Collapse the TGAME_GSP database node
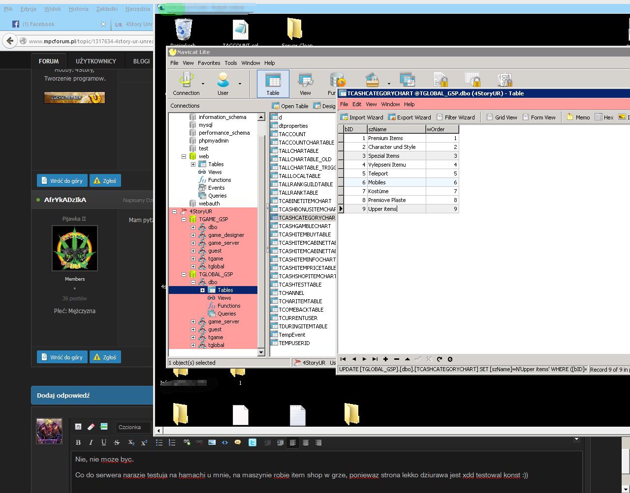This screenshot has width=630, height=493. point(184,219)
